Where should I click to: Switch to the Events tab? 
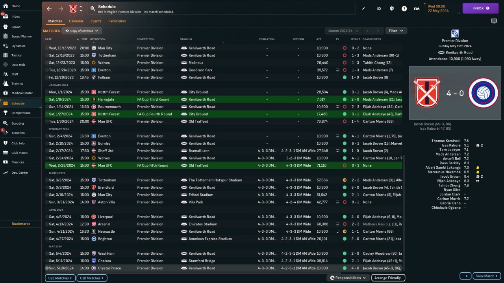96,21
